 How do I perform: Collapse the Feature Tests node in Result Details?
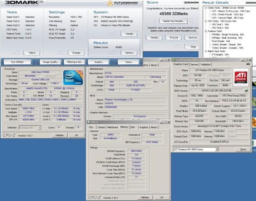206,31
